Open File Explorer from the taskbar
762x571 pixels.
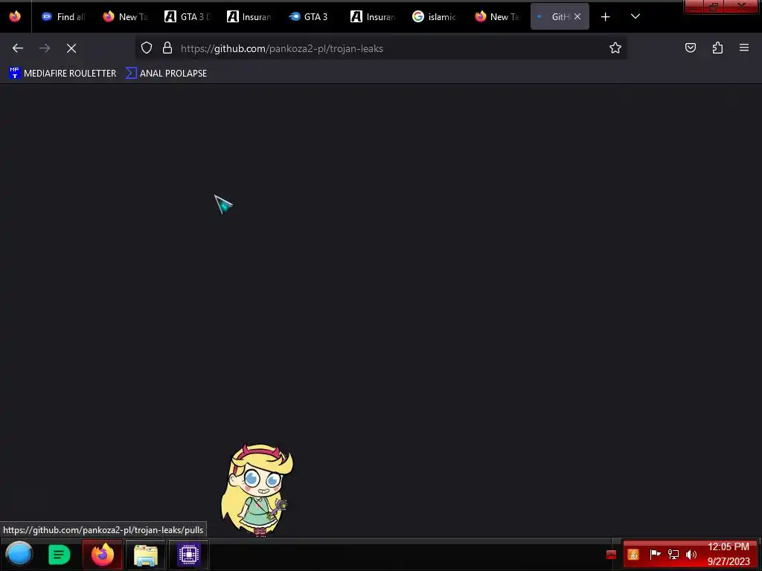(x=145, y=555)
